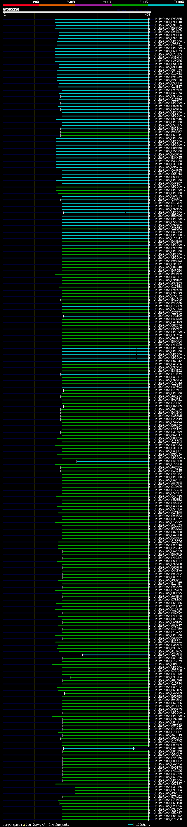The height and width of the screenshot is (827, 187).
Task: Select hit label UniRef100_A2YQ56
Action: point(168,61)
